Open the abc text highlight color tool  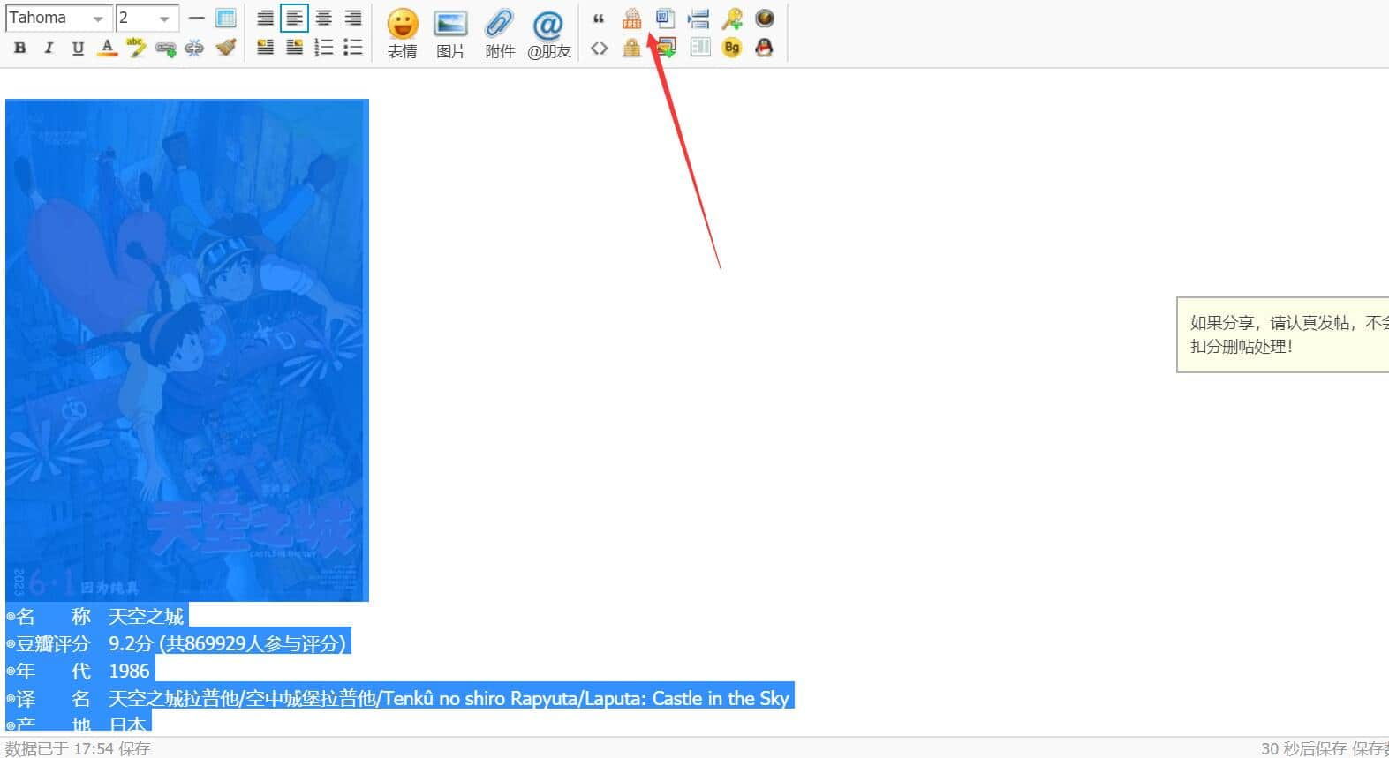point(136,48)
